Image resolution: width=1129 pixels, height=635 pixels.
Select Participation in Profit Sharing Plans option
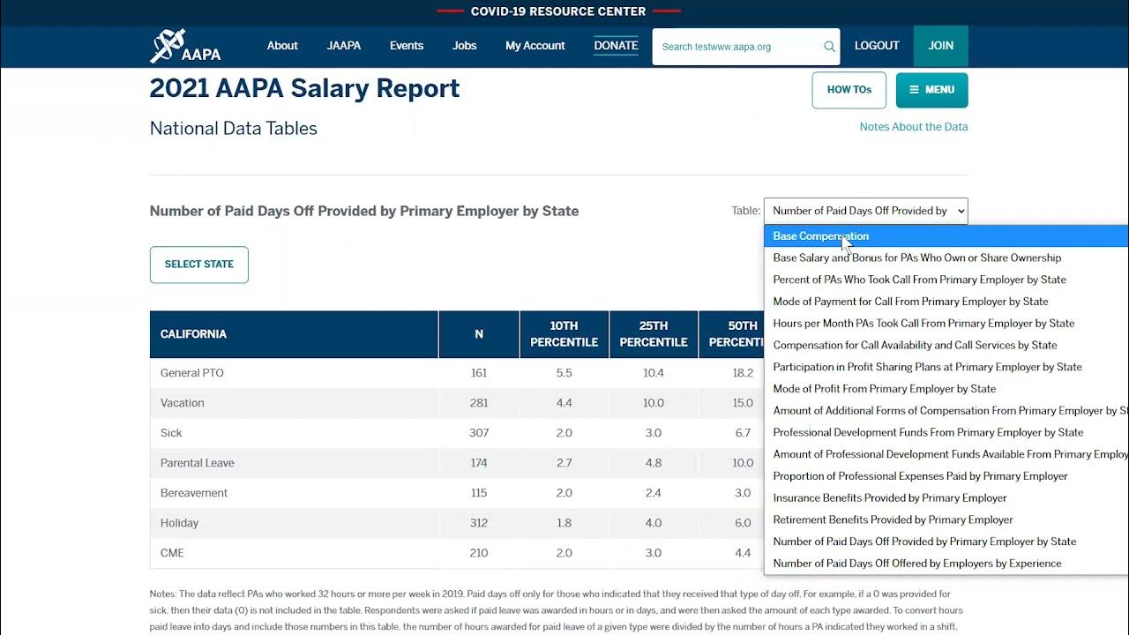click(x=946, y=367)
